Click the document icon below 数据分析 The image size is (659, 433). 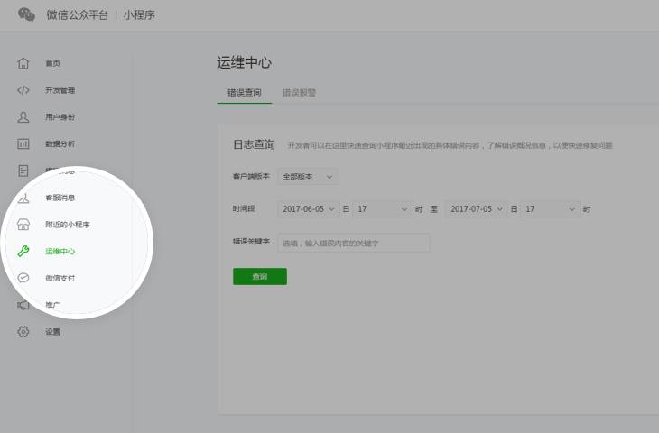click(x=23, y=170)
